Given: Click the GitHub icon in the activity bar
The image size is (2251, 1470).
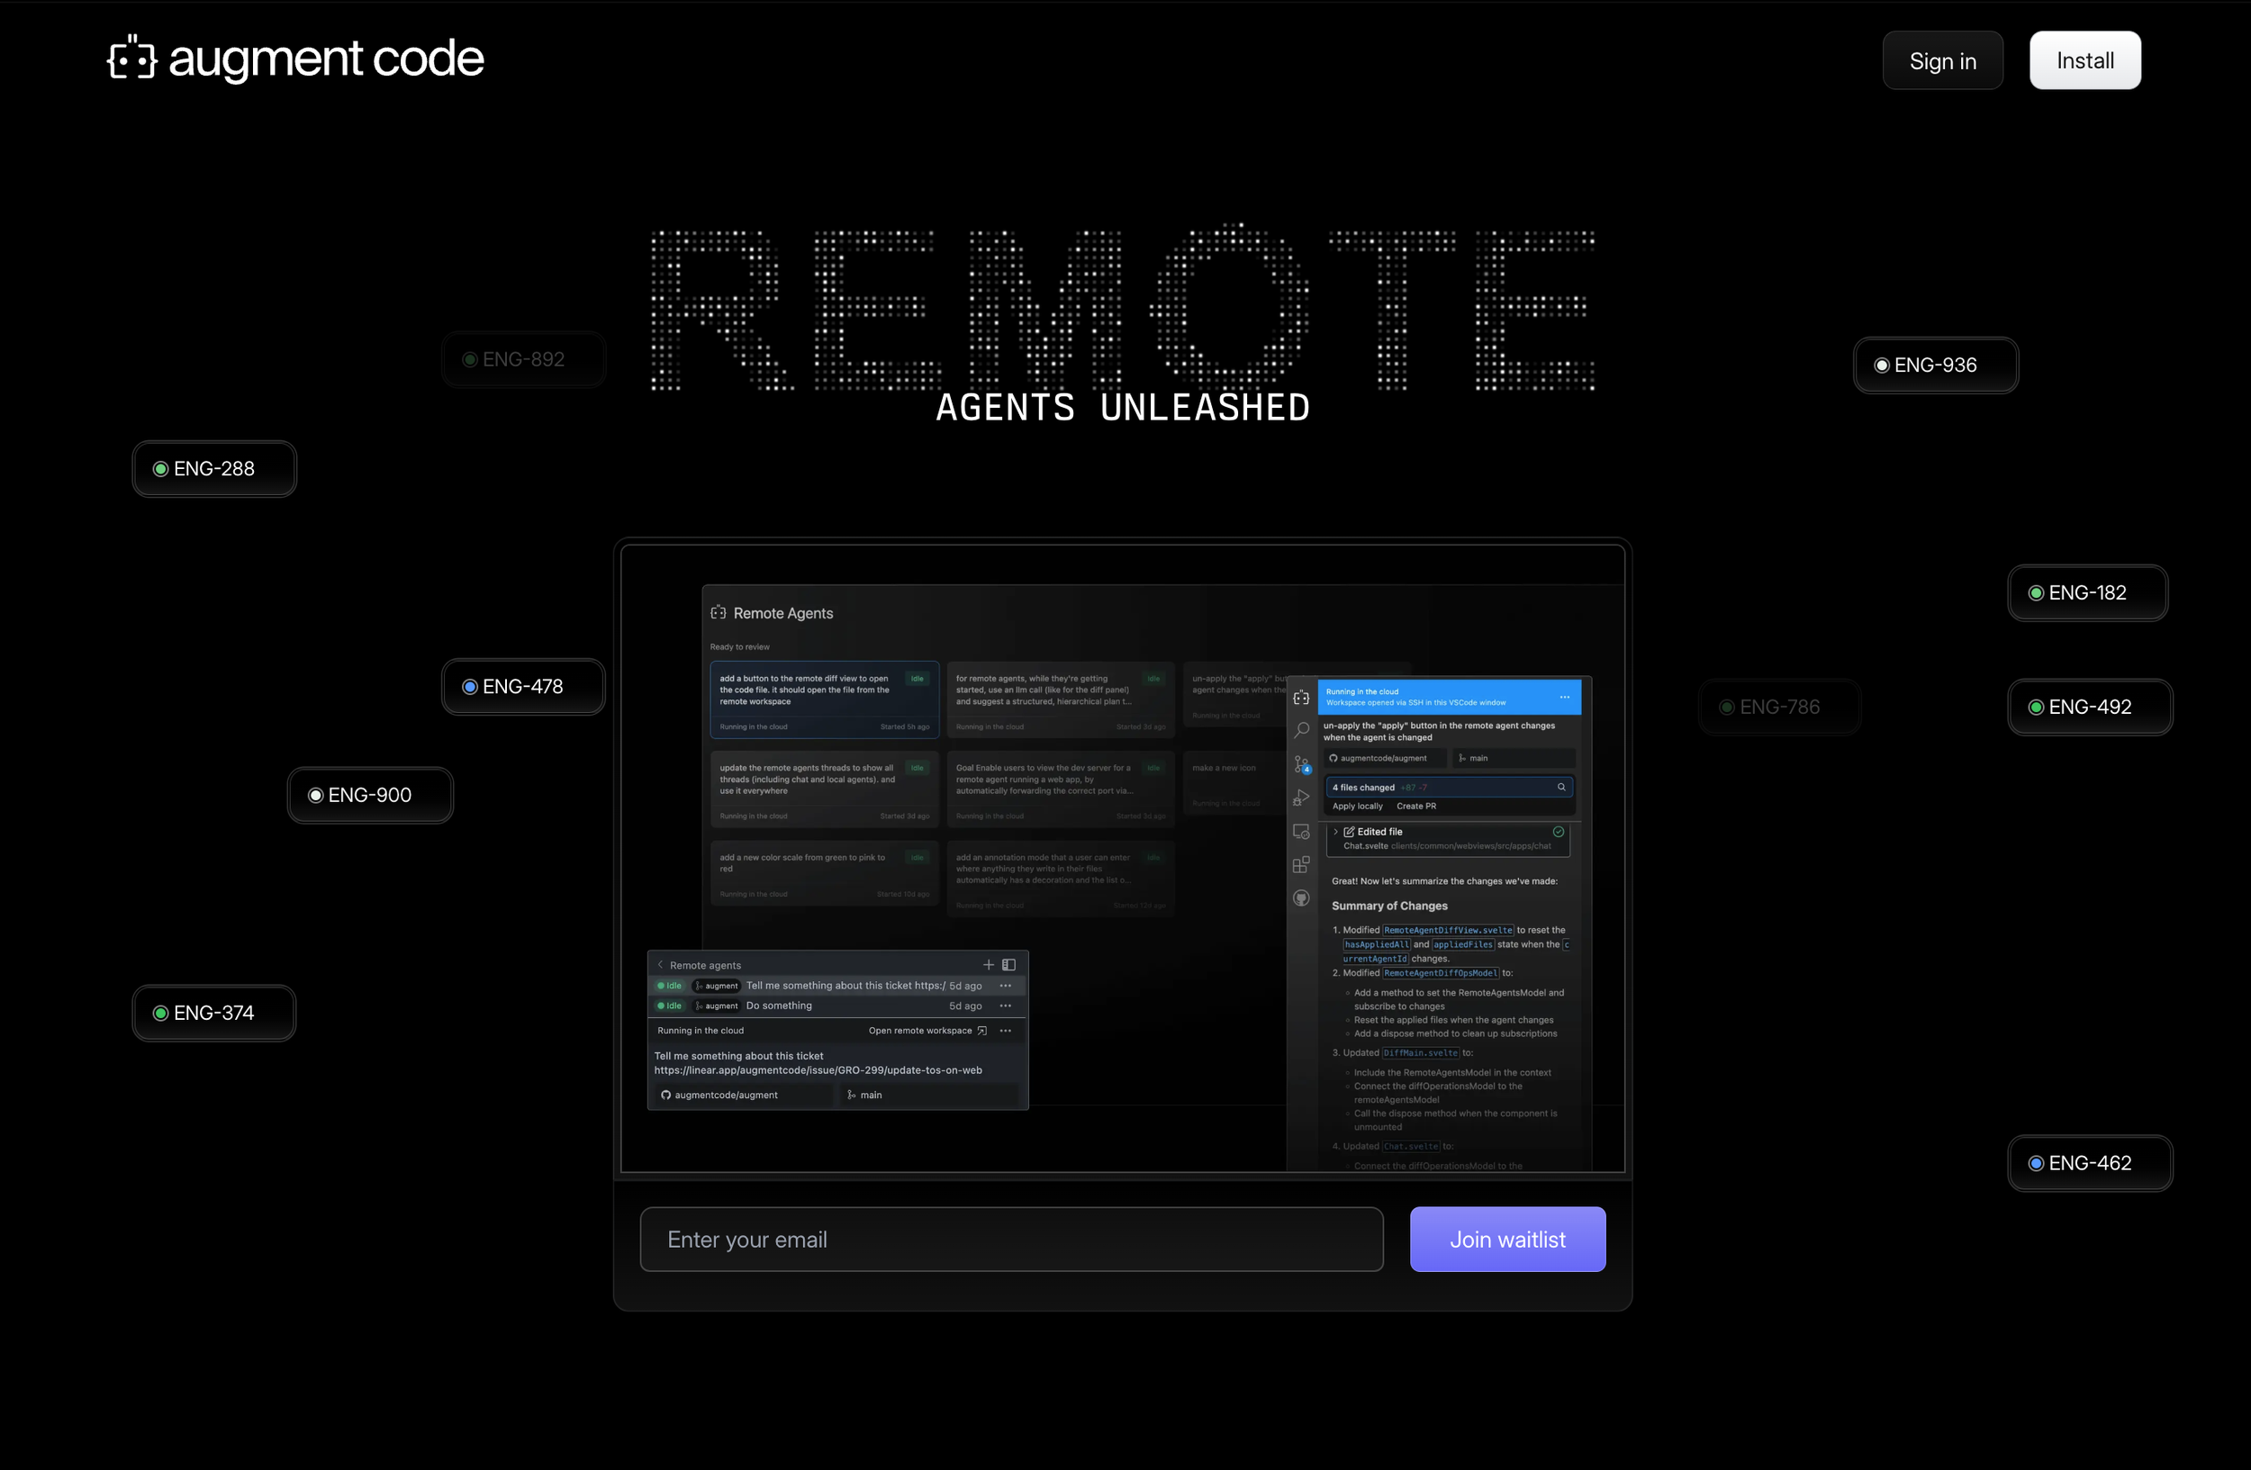Looking at the screenshot, I should [1301, 898].
